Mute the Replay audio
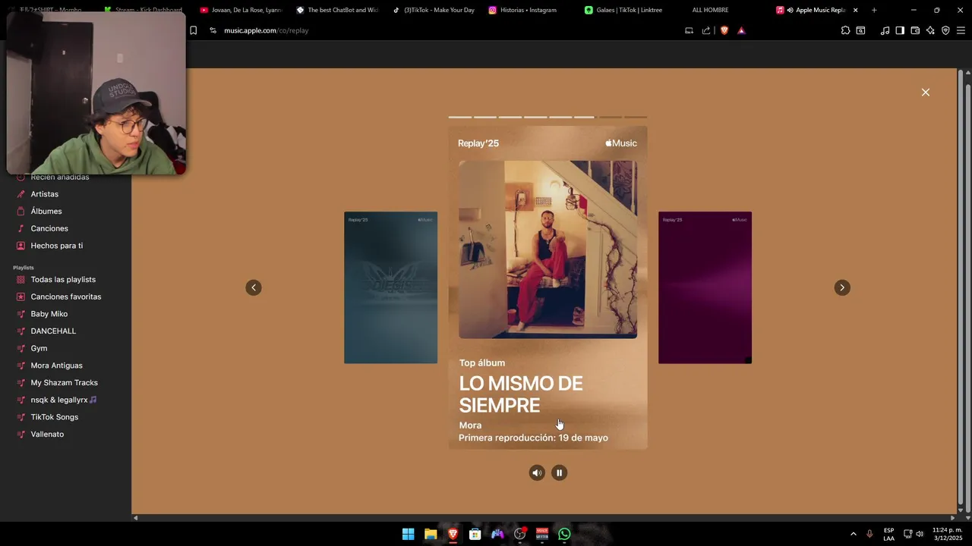 coord(537,472)
